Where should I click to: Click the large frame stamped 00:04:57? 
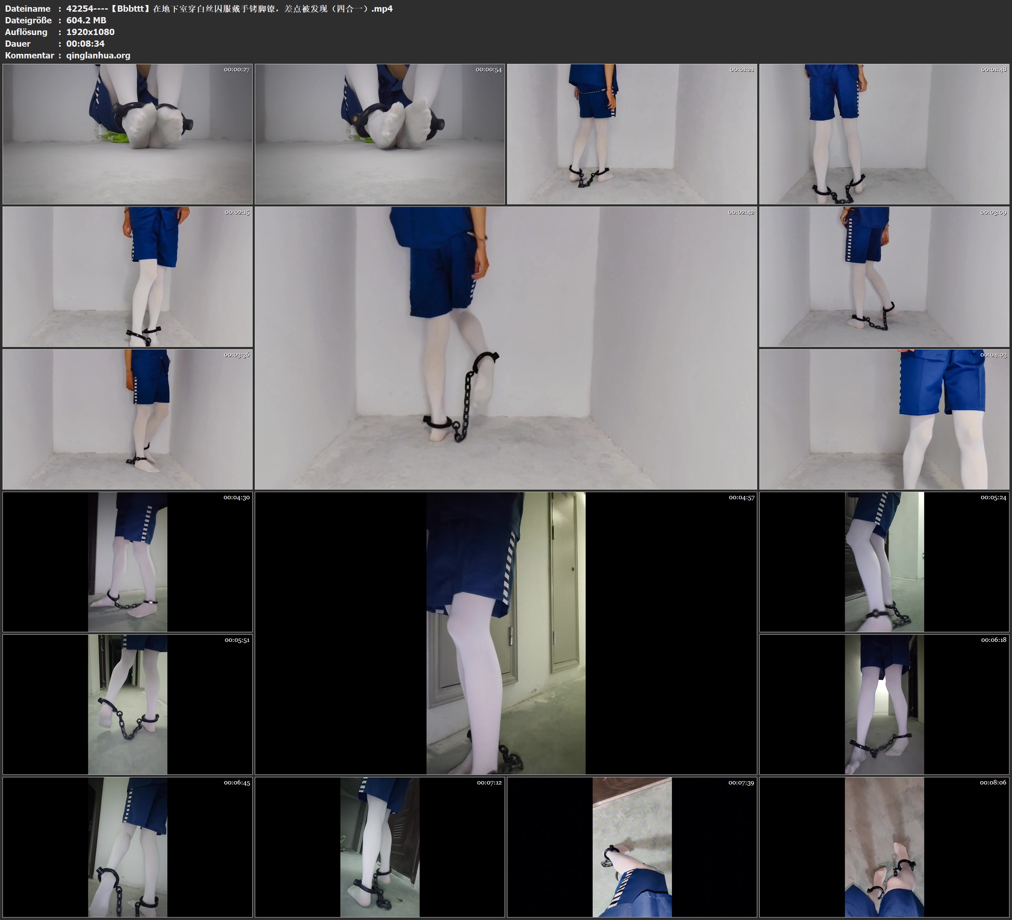(505, 633)
